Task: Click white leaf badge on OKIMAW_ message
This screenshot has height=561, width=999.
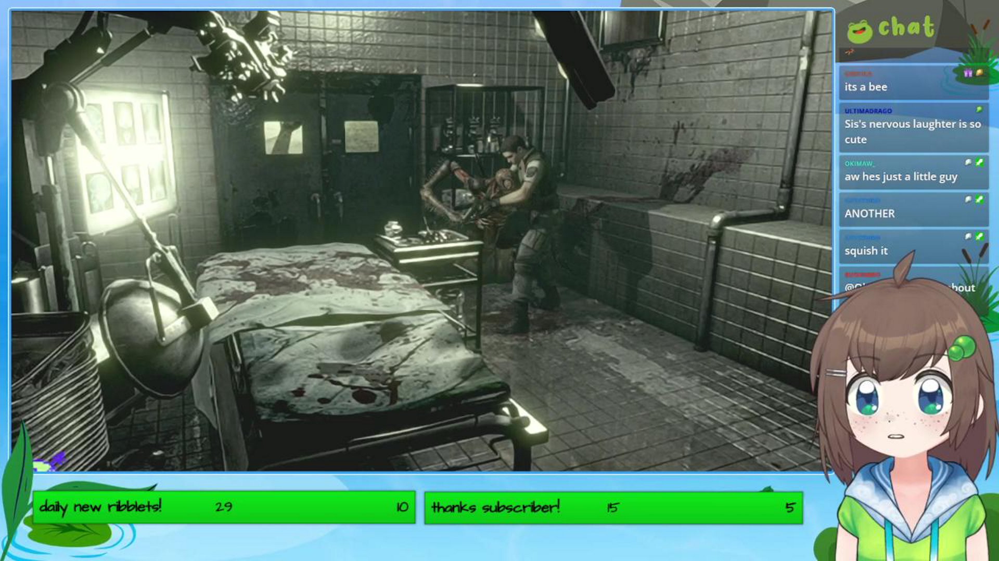Action: (968, 162)
